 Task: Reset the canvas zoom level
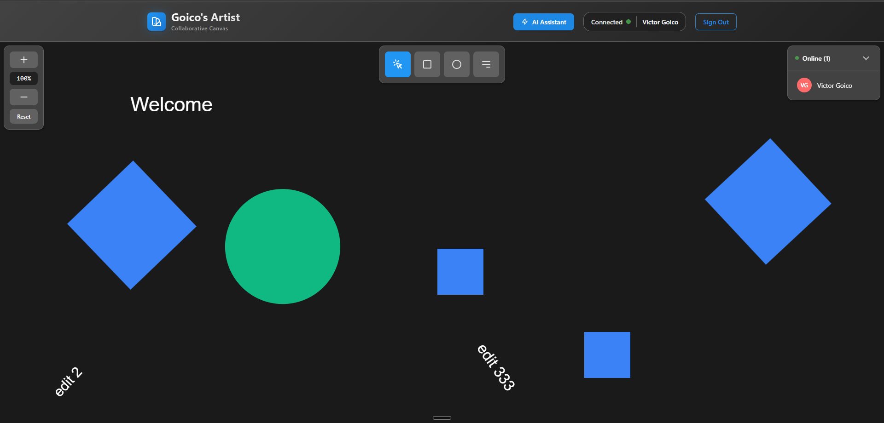pyautogui.click(x=24, y=117)
